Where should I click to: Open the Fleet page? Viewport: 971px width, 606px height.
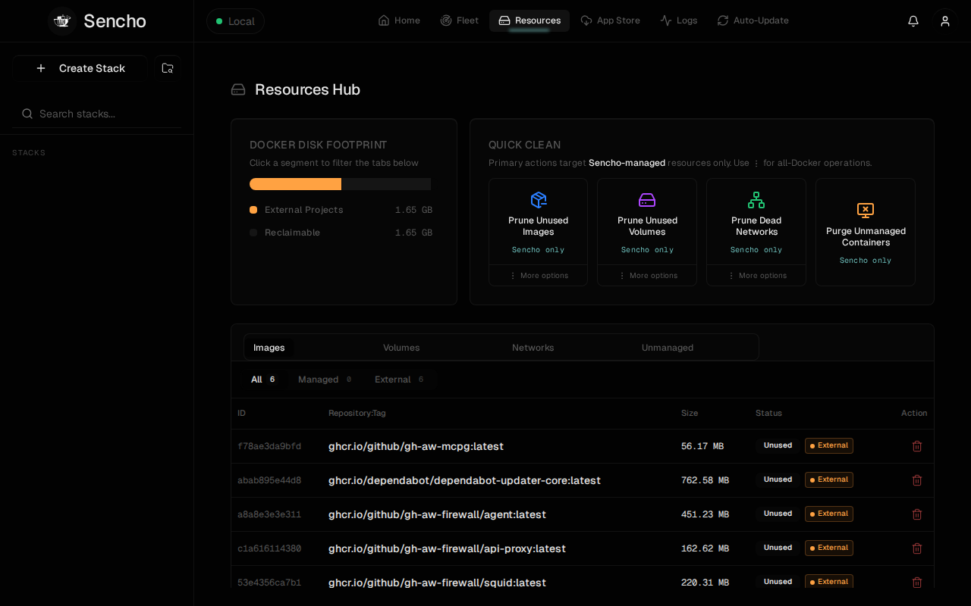coord(460,20)
